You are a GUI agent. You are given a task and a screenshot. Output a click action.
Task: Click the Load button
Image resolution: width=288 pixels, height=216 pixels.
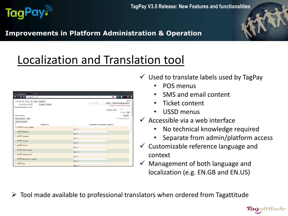(x=35, y=101)
